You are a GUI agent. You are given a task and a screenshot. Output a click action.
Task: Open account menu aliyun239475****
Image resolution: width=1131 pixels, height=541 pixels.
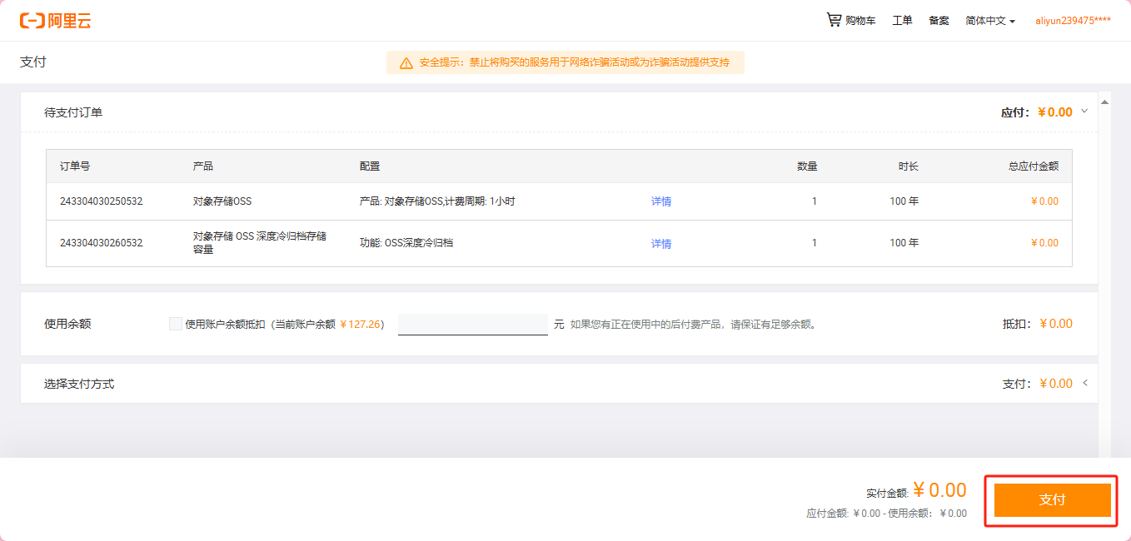click(x=1073, y=21)
